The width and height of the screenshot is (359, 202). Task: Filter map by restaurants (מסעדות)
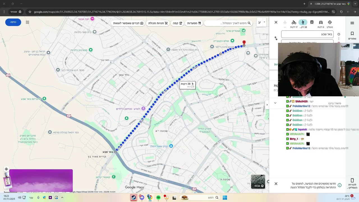(x=194, y=23)
